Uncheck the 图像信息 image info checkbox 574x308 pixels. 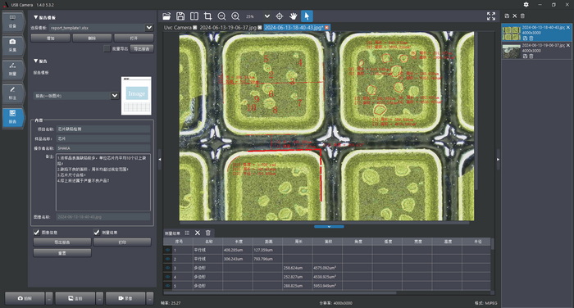pyautogui.click(x=36, y=233)
